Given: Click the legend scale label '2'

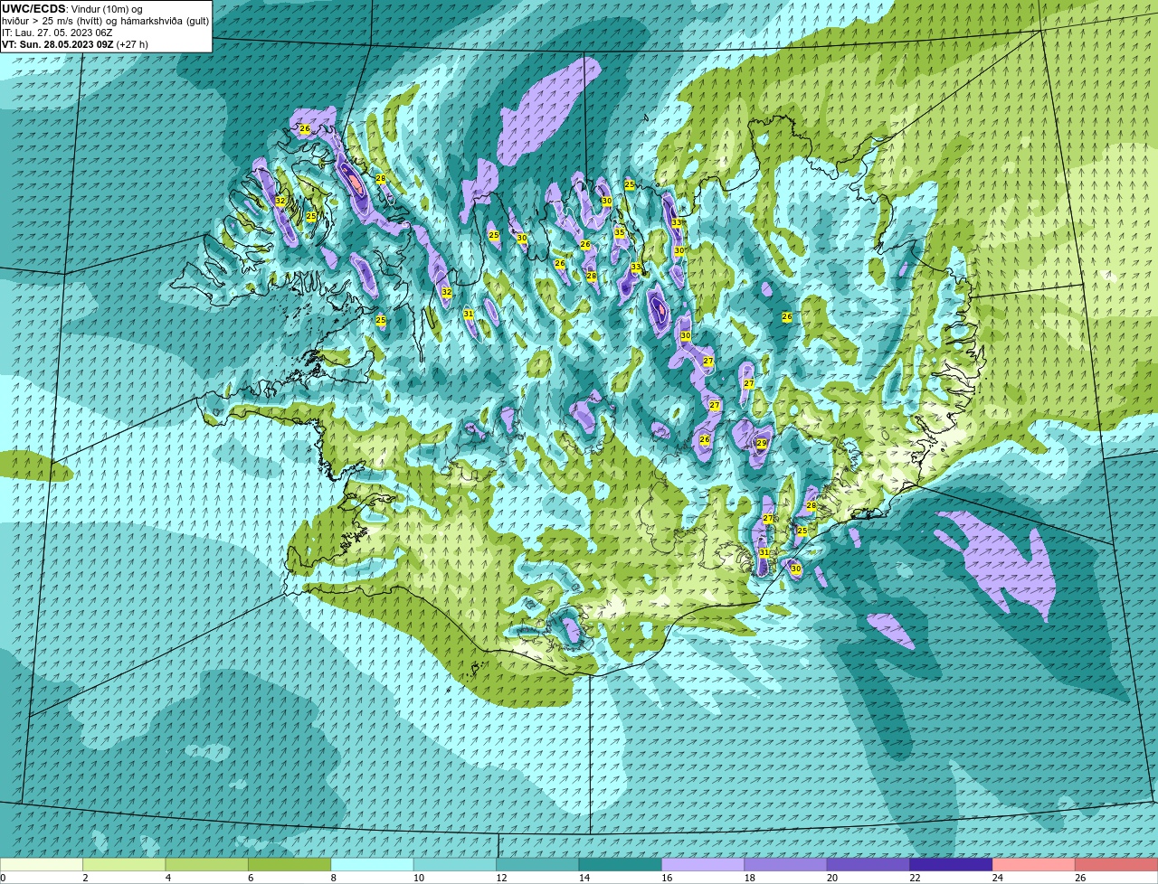Looking at the screenshot, I should coord(85,877).
